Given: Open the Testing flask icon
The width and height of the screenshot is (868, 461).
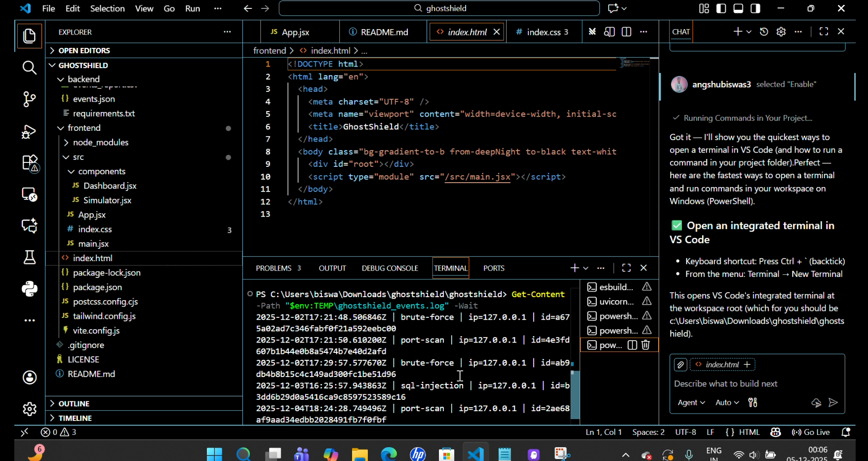Looking at the screenshot, I should (30, 257).
